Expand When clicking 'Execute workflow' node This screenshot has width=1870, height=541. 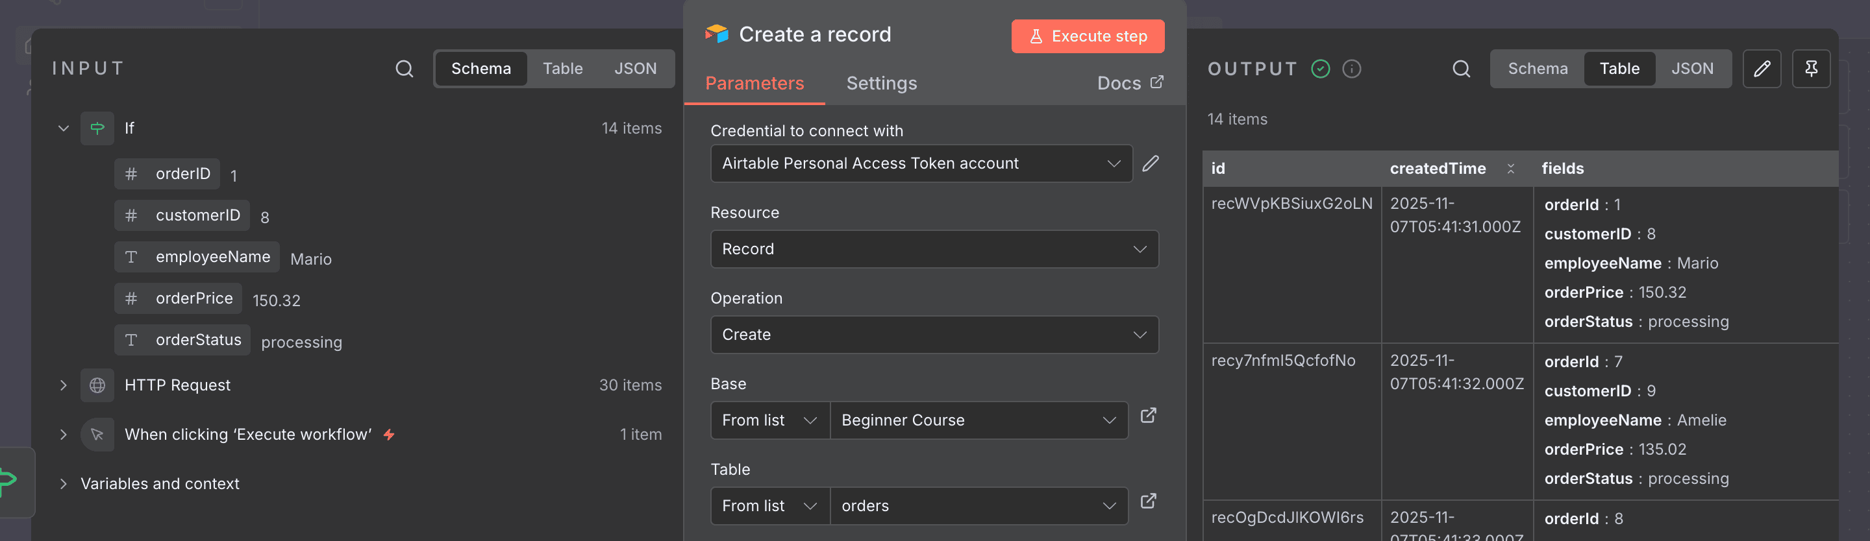63,435
